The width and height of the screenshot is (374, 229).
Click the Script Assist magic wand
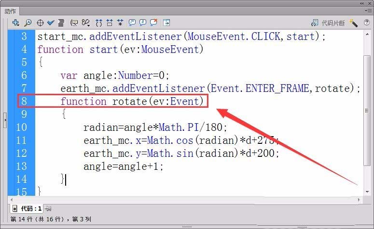click(353, 23)
